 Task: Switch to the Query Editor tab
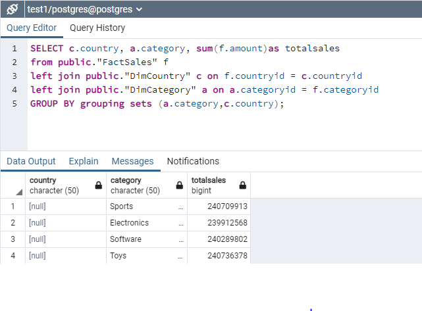(x=32, y=28)
